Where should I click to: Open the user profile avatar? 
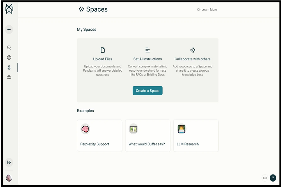(x=9, y=178)
